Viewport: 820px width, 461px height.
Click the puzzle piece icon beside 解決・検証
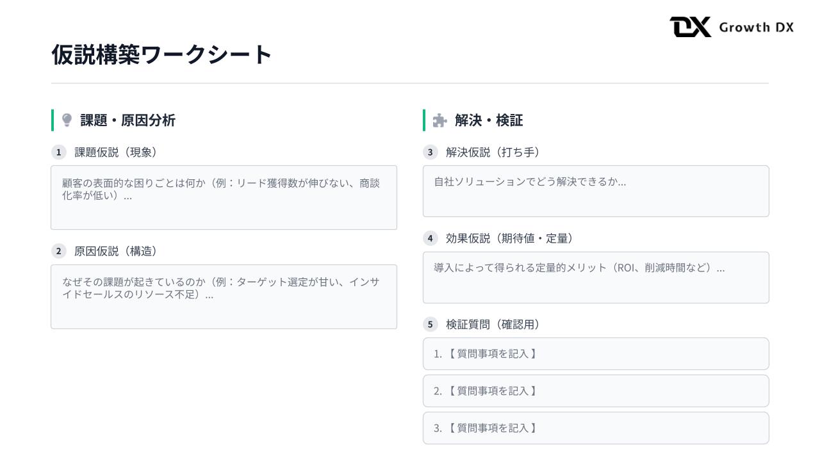point(439,120)
